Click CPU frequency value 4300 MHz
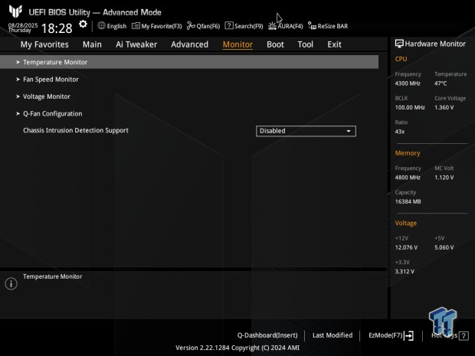Screen dimensions: 475x356 pos(408,83)
